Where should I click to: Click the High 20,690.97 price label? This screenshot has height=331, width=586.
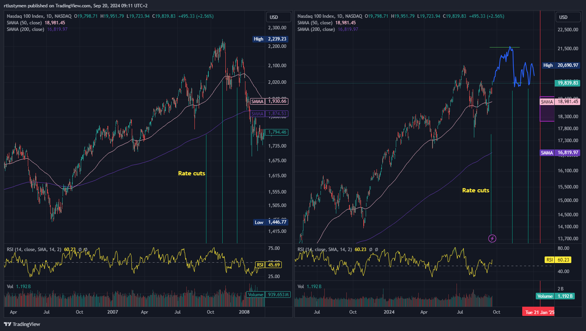point(561,65)
